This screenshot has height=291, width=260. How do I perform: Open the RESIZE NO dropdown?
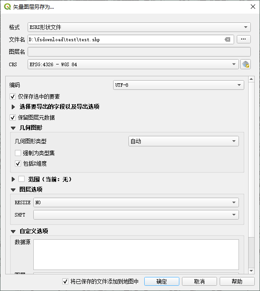tap(136, 202)
